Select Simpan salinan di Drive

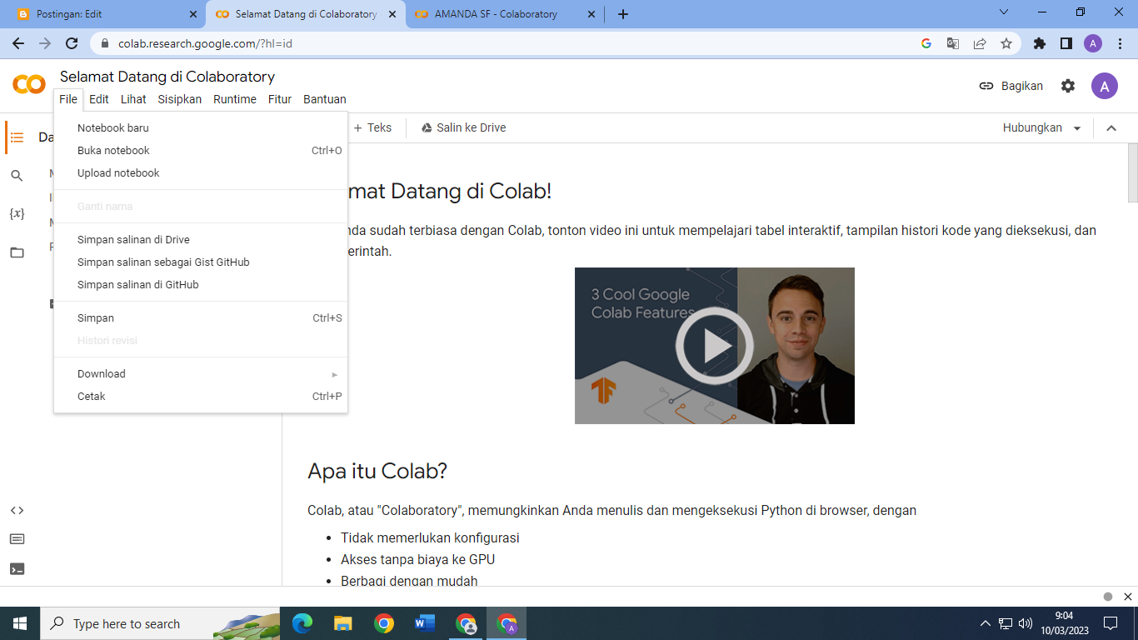click(x=201, y=240)
